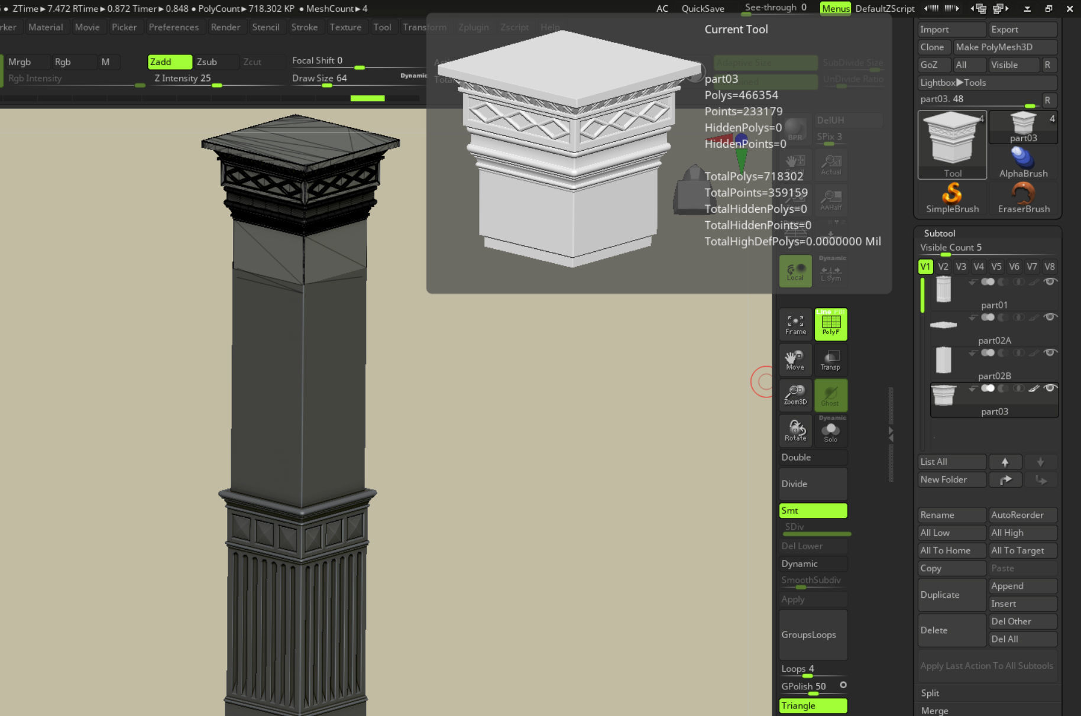Screen dimensions: 1081x716
Task: Enable Zsub sculpt mode
Action: (x=216, y=61)
